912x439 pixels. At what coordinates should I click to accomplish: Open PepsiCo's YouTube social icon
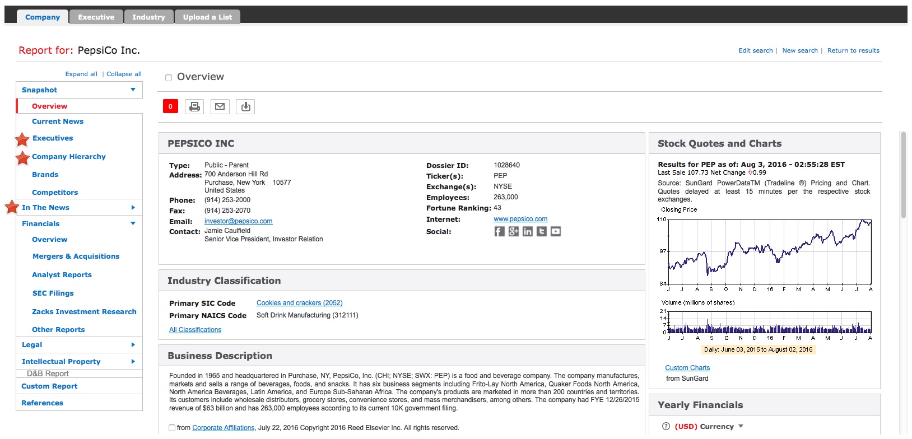coord(555,231)
